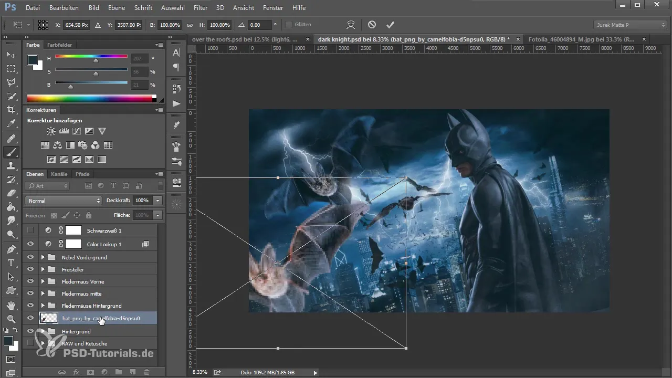Screen dimensions: 672x378
Task: Hide the Nebel Vordergrund group
Action: pyautogui.click(x=30, y=257)
